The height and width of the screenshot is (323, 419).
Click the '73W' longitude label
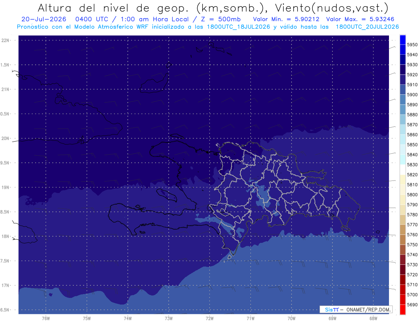point(168,318)
